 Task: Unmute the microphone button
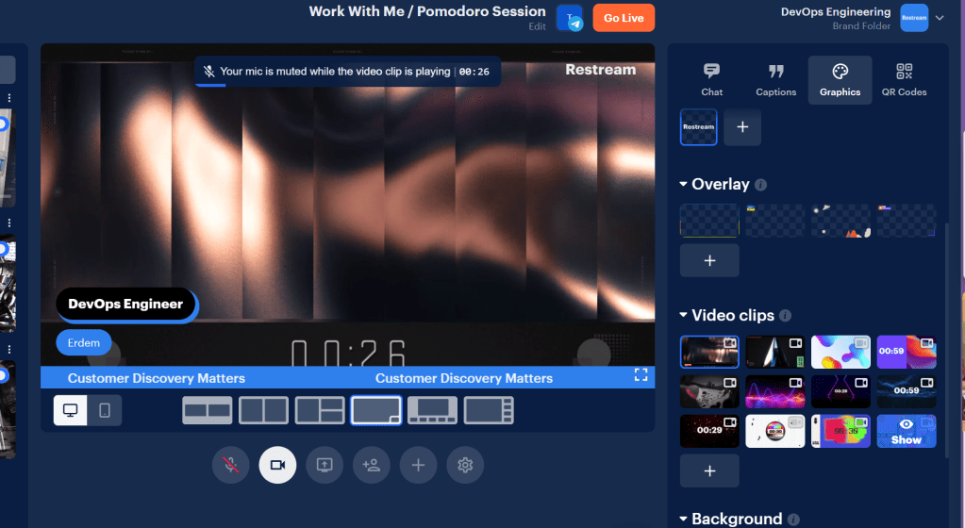click(231, 465)
